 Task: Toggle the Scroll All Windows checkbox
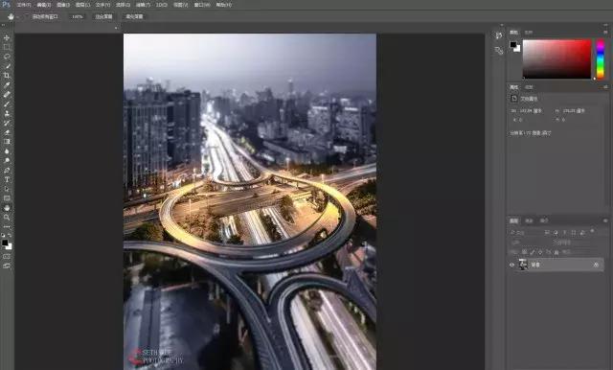[27, 17]
